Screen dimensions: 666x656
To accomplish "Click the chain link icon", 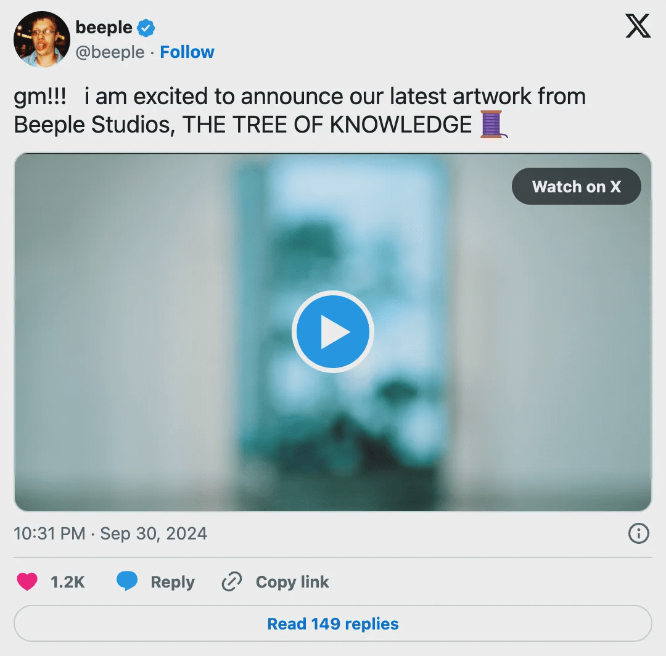I will 231,582.
